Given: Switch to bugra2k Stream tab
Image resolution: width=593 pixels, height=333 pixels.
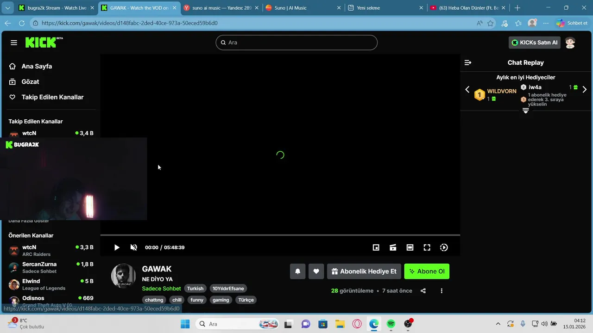Looking at the screenshot, I should pos(57,8).
